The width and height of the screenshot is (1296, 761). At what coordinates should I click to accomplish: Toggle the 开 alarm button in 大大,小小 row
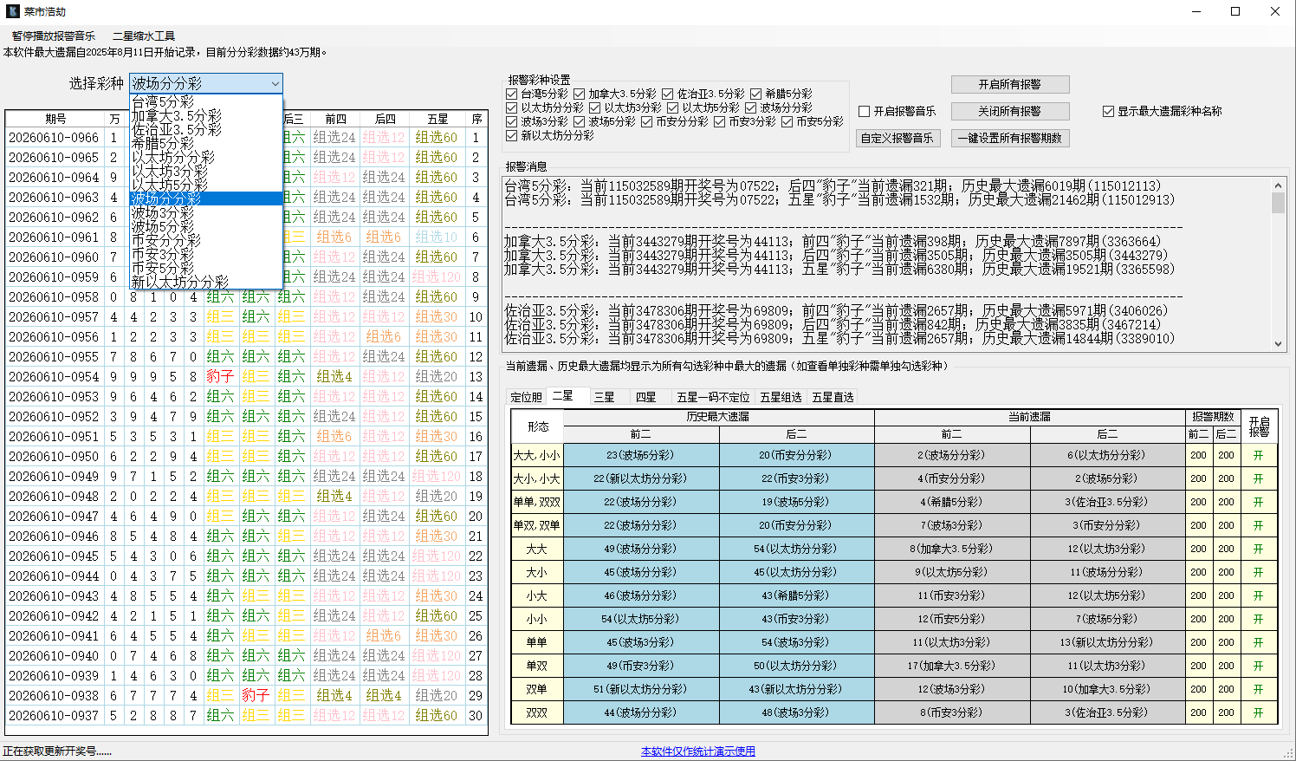(x=1258, y=455)
